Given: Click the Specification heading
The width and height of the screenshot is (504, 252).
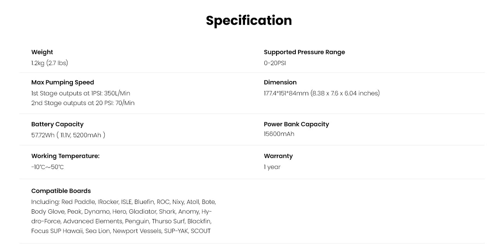Looking at the screenshot, I should pos(249,21).
